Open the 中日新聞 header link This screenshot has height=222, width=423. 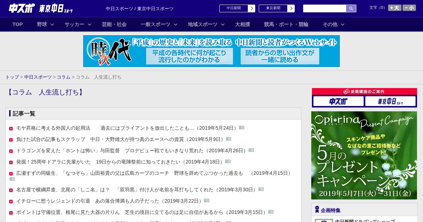pyautogui.click(x=234, y=8)
